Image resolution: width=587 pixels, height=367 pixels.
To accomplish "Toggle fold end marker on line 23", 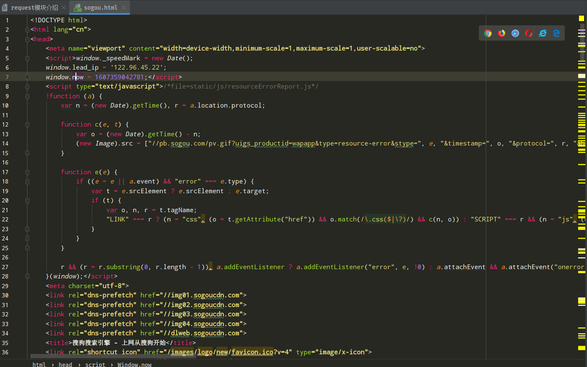I will point(27,229).
